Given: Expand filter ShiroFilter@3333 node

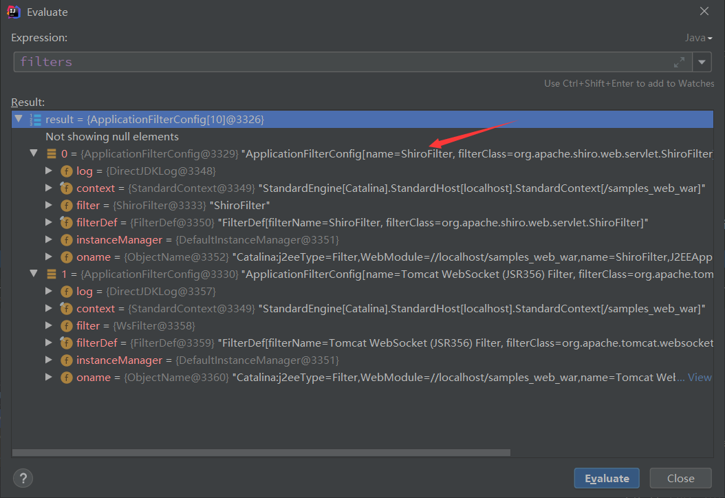Looking at the screenshot, I should [49, 205].
